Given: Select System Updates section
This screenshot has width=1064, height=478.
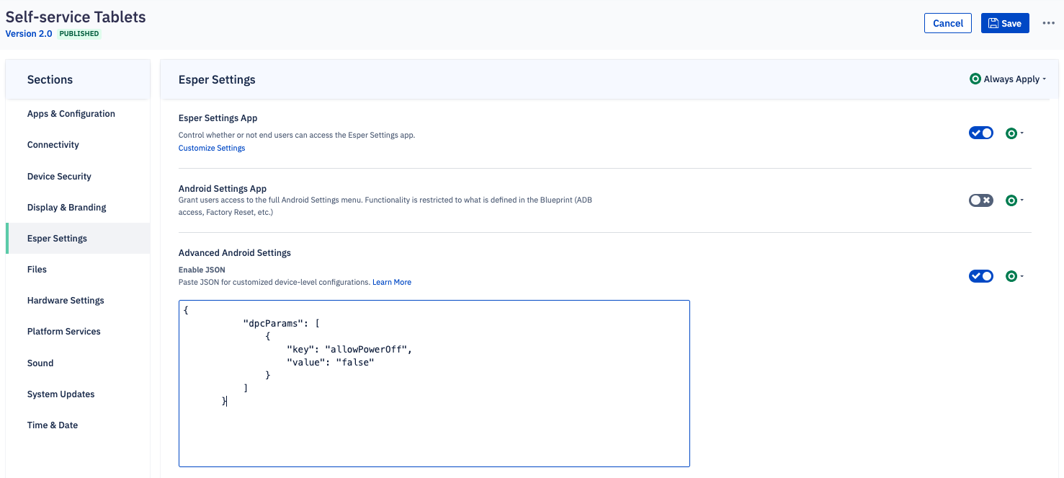Looking at the screenshot, I should 78,394.
